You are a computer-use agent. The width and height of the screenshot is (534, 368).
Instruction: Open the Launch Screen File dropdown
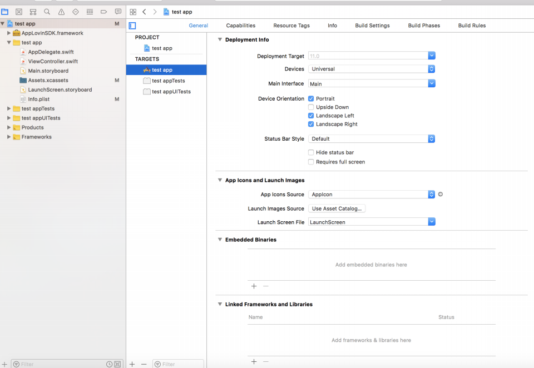(432, 222)
